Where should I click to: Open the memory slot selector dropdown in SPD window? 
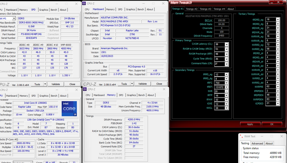(14, 18)
